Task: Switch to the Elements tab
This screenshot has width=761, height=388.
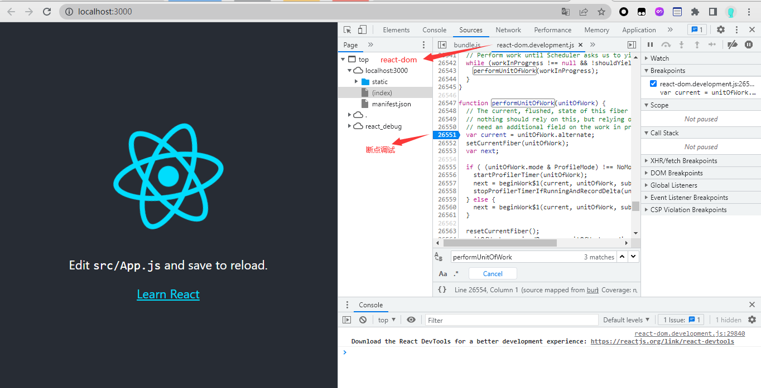Action: click(396, 30)
